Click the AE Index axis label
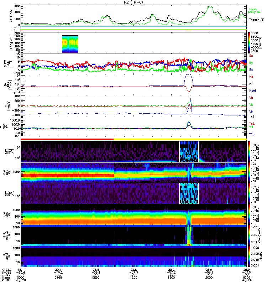The width and height of the screenshot is (267, 285). point(11,16)
